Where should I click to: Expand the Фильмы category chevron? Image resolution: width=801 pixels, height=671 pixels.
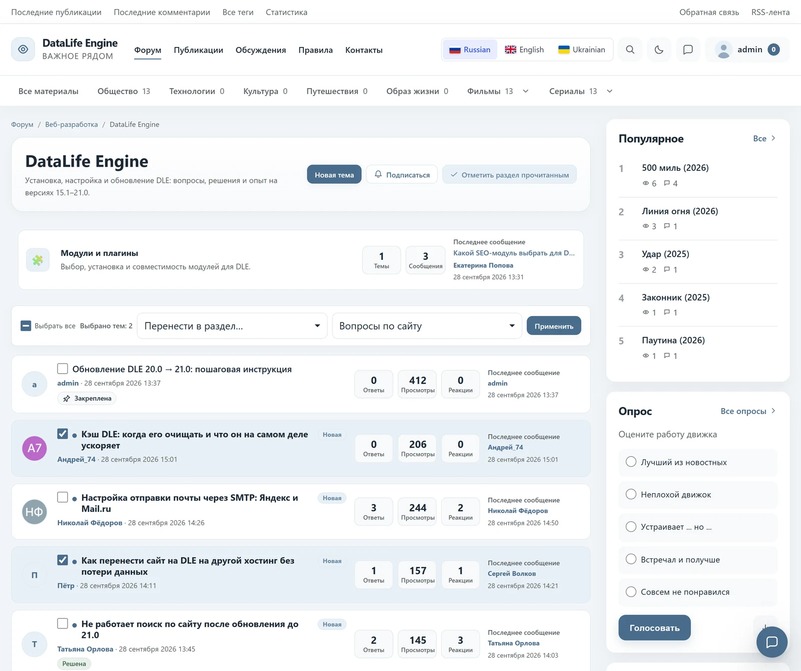[526, 91]
